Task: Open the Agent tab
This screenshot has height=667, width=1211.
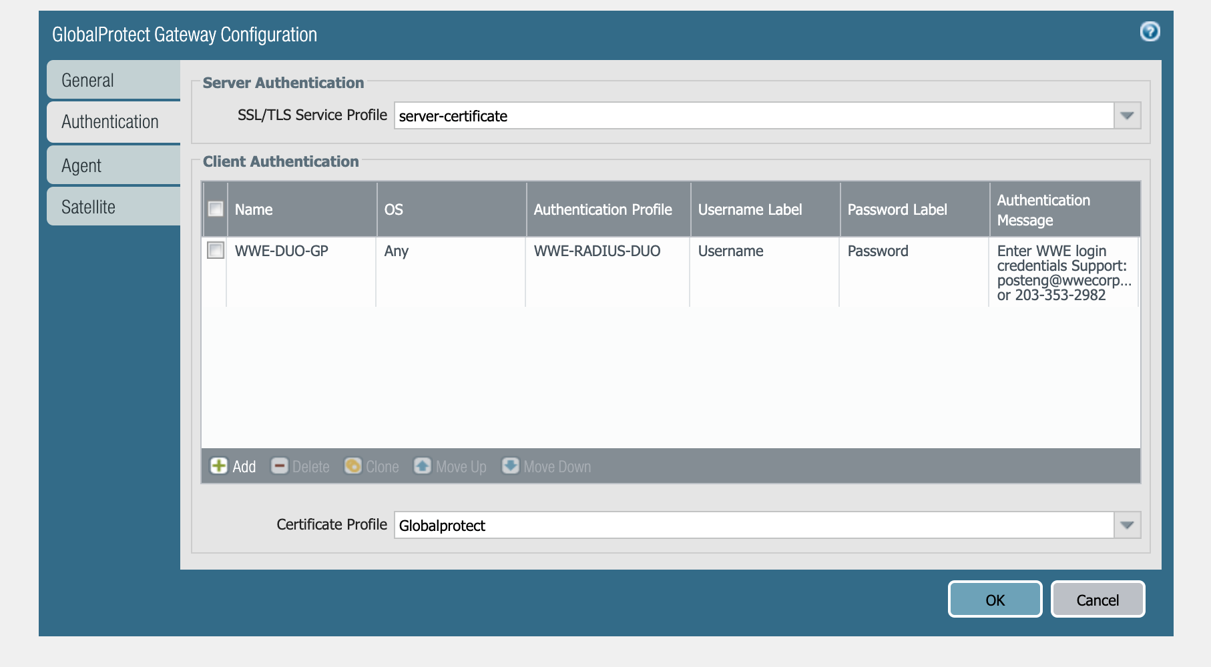Action: point(113,165)
